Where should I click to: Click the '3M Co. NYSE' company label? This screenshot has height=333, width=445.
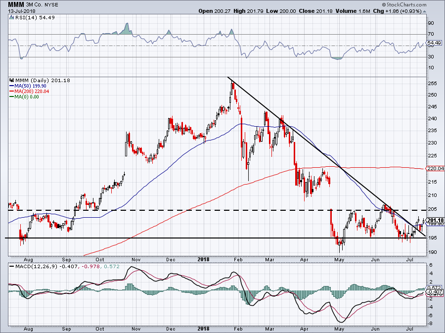(42, 5)
